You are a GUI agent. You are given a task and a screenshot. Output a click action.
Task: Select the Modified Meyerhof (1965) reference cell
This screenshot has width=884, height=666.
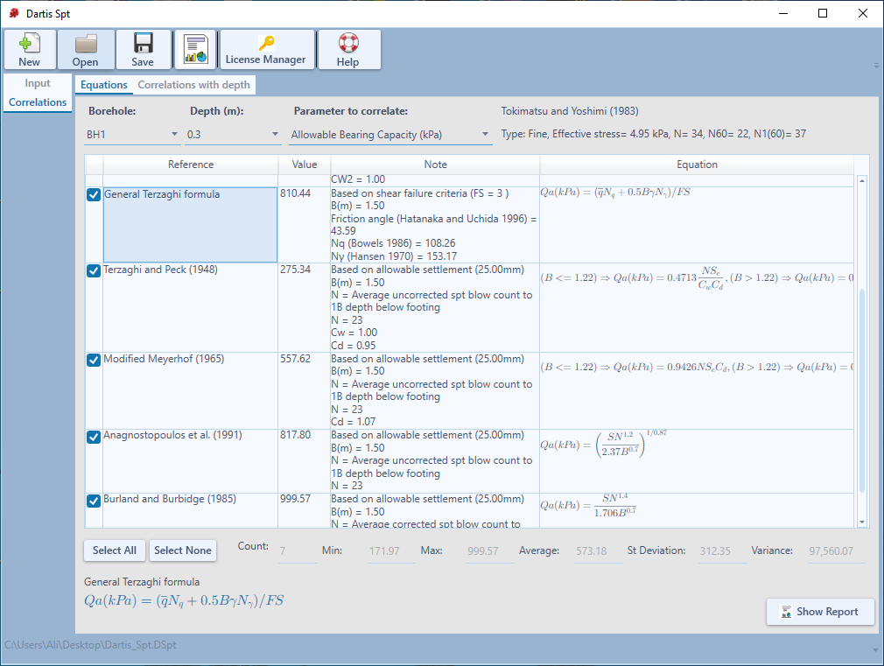tap(191, 391)
